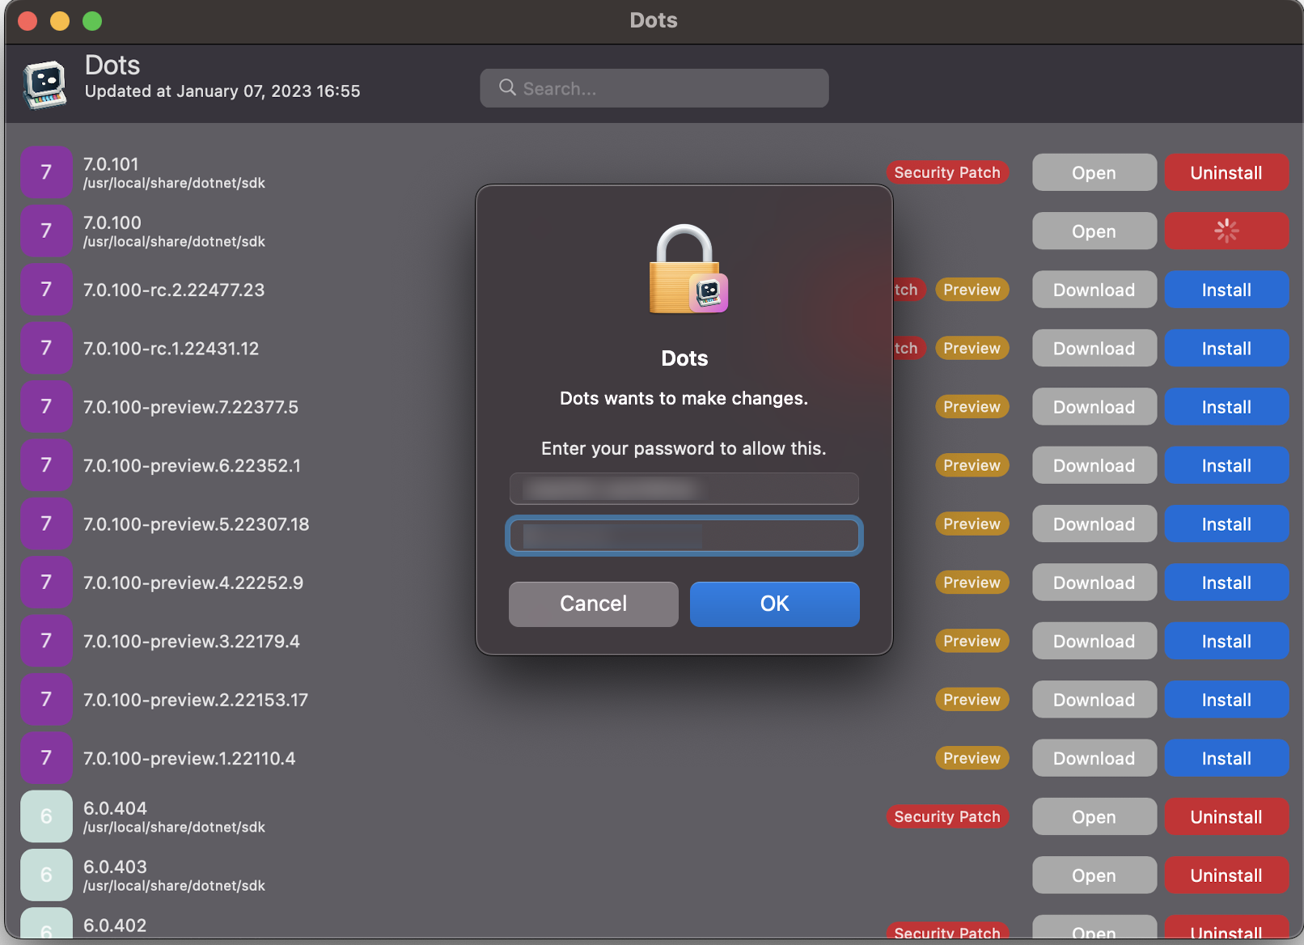Install 7.0.100-rc.2.22477.23
Viewport: 1304px width, 945px height.
point(1226,290)
